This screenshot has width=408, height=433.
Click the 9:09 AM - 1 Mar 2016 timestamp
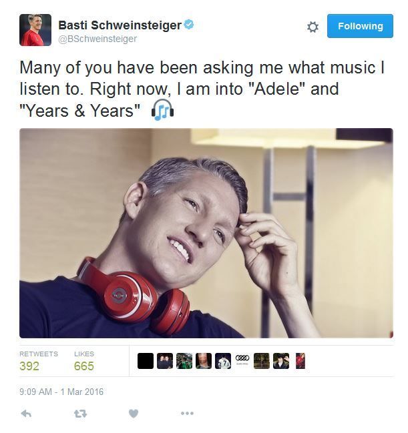coord(61,392)
